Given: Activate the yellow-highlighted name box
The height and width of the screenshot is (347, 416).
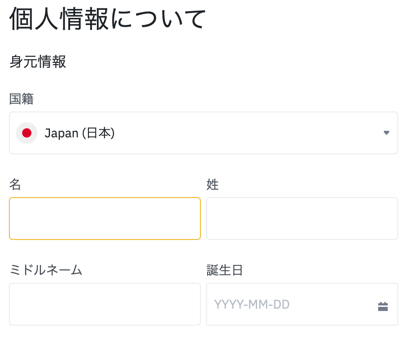Looking at the screenshot, I should pos(105,219).
